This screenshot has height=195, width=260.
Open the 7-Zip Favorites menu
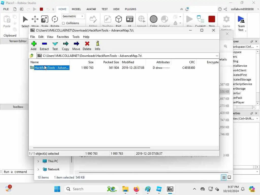point(63,37)
